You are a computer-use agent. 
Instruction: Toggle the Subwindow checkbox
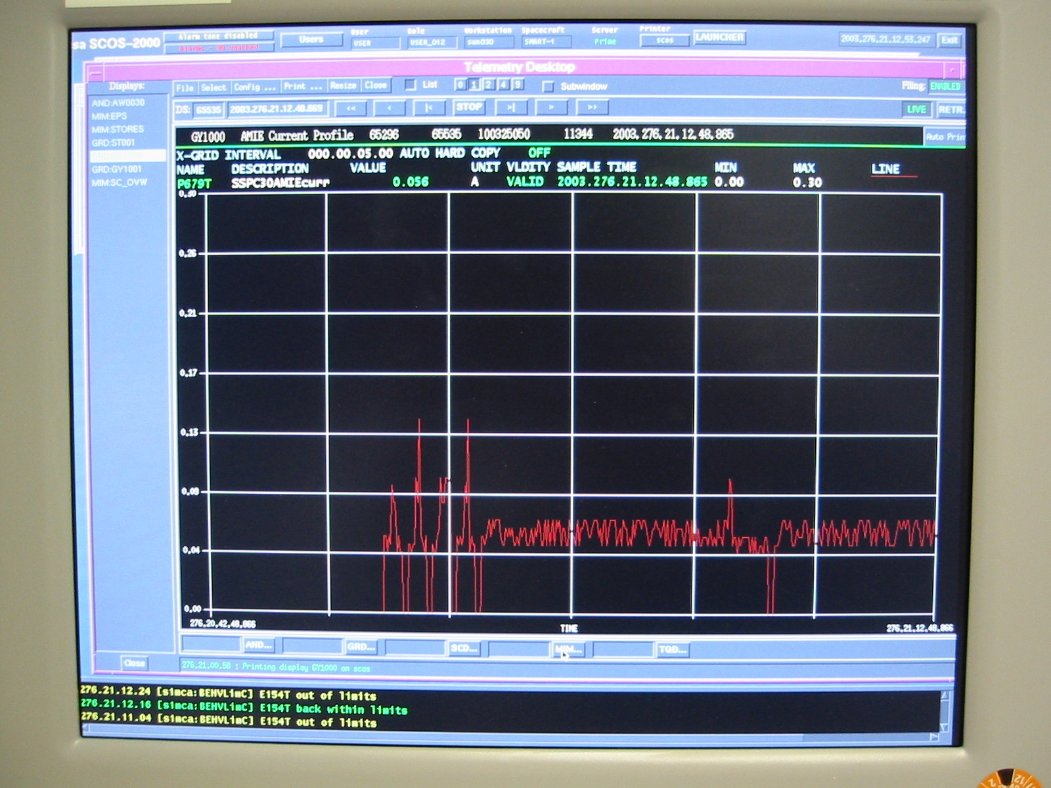548,86
